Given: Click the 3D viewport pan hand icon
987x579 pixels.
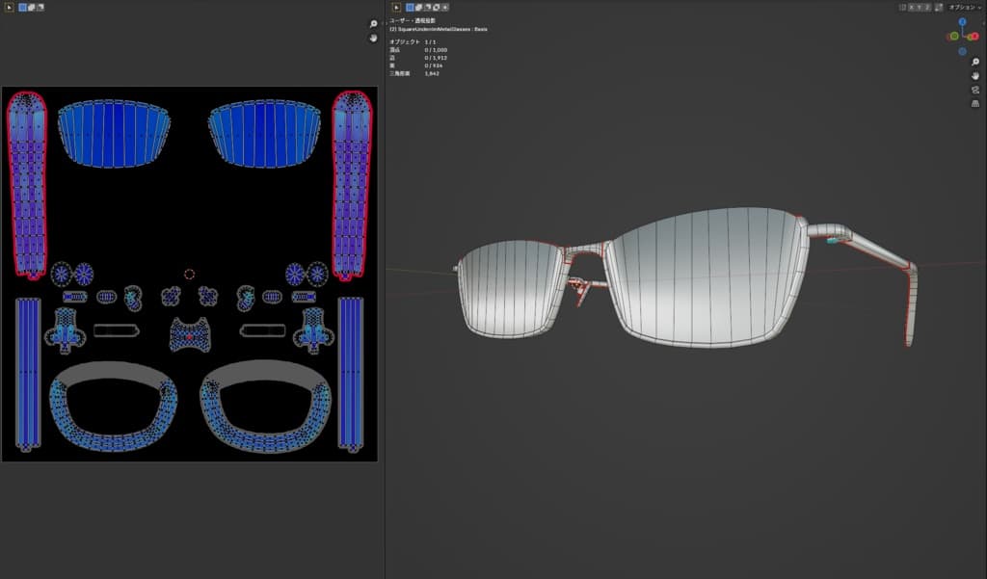Looking at the screenshot, I should tap(974, 75).
